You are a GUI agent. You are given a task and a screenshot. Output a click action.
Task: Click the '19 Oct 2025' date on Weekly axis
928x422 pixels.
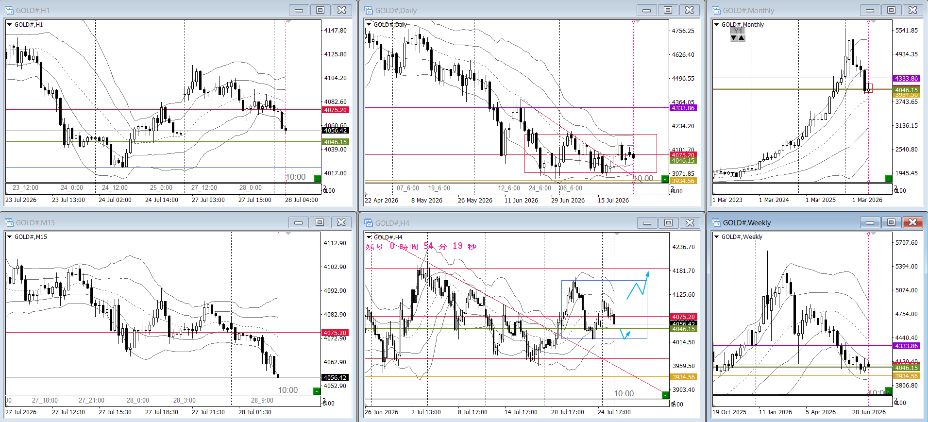[729, 412]
